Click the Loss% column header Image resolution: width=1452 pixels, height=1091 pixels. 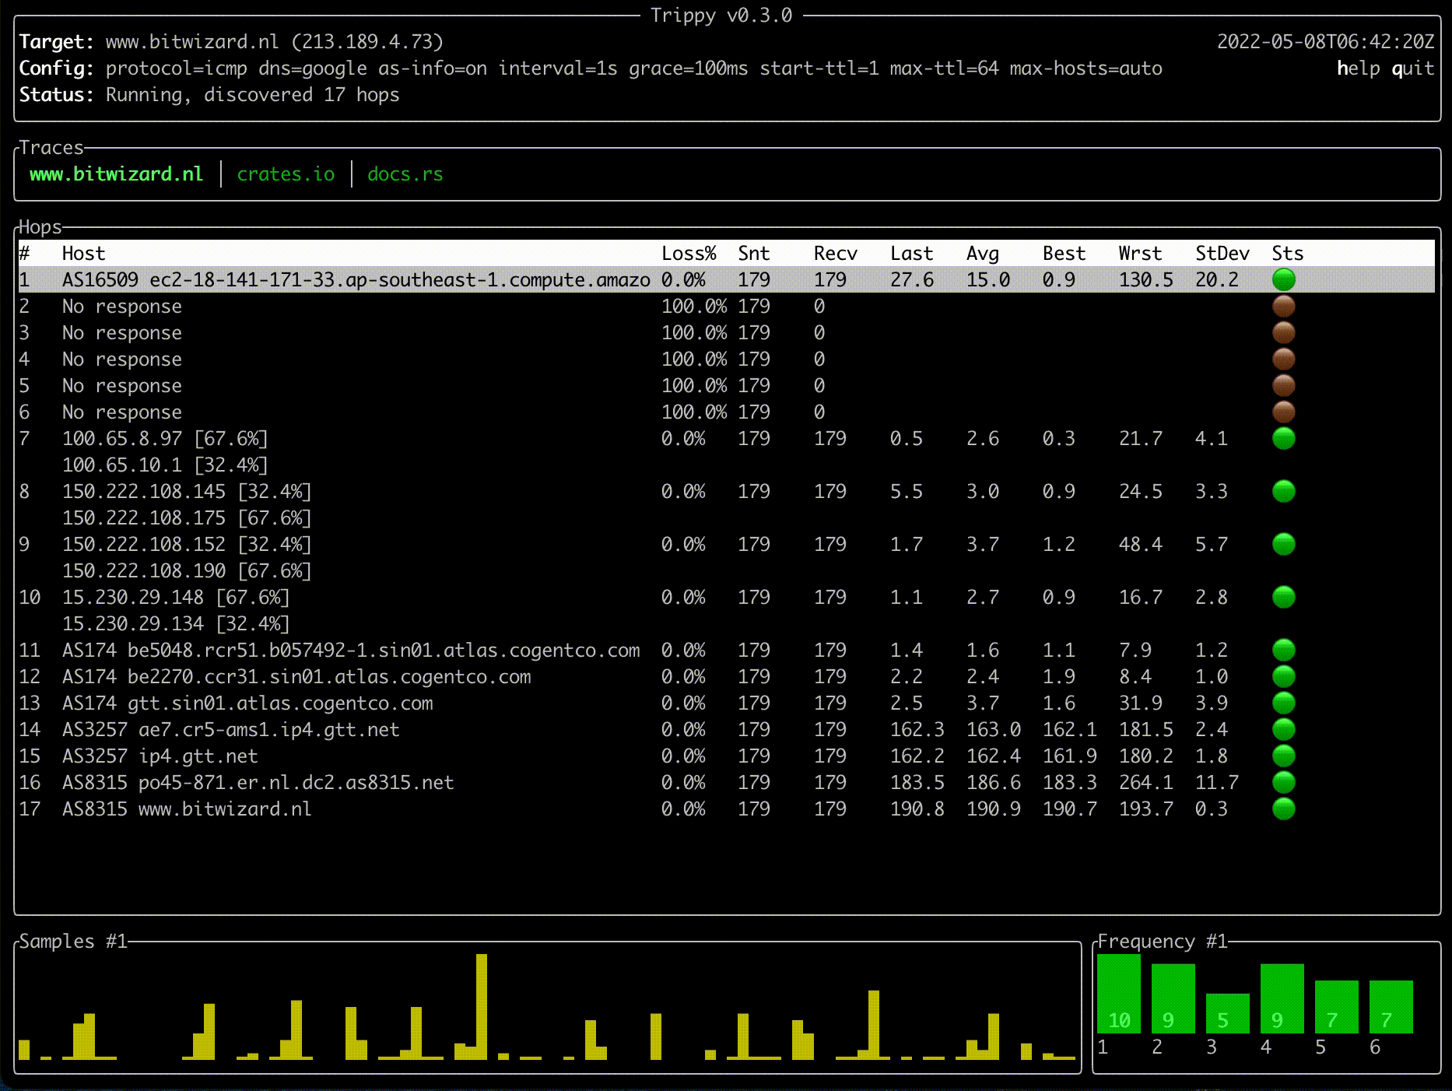[x=689, y=254]
